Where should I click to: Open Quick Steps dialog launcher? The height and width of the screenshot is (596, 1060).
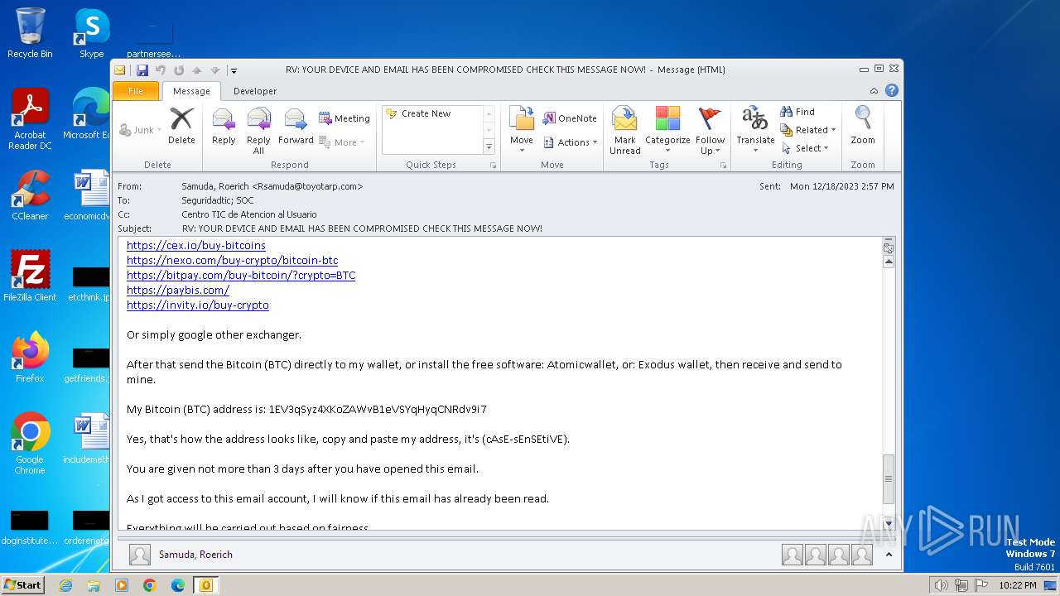click(x=493, y=166)
